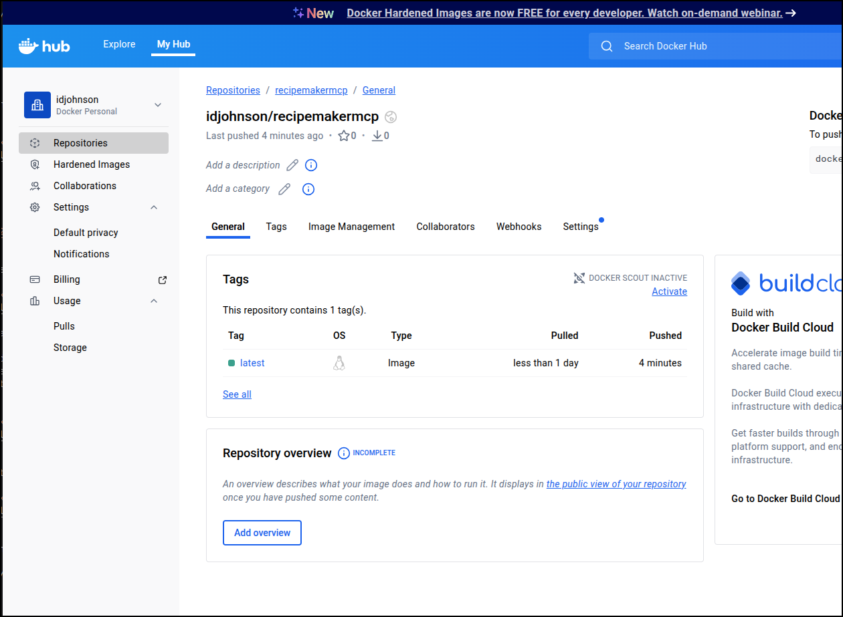Click the star icon for the repository
This screenshot has height=617, width=843.
click(x=344, y=136)
